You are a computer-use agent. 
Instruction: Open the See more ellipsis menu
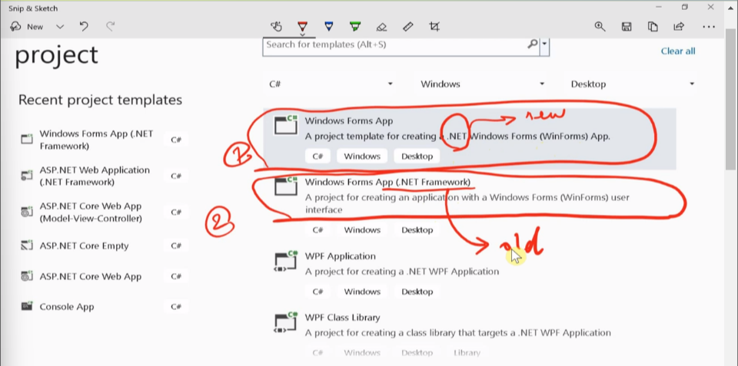709,27
